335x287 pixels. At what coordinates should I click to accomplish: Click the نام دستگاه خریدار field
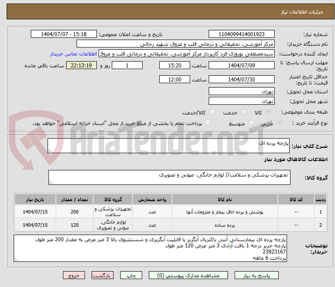tap(175, 44)
